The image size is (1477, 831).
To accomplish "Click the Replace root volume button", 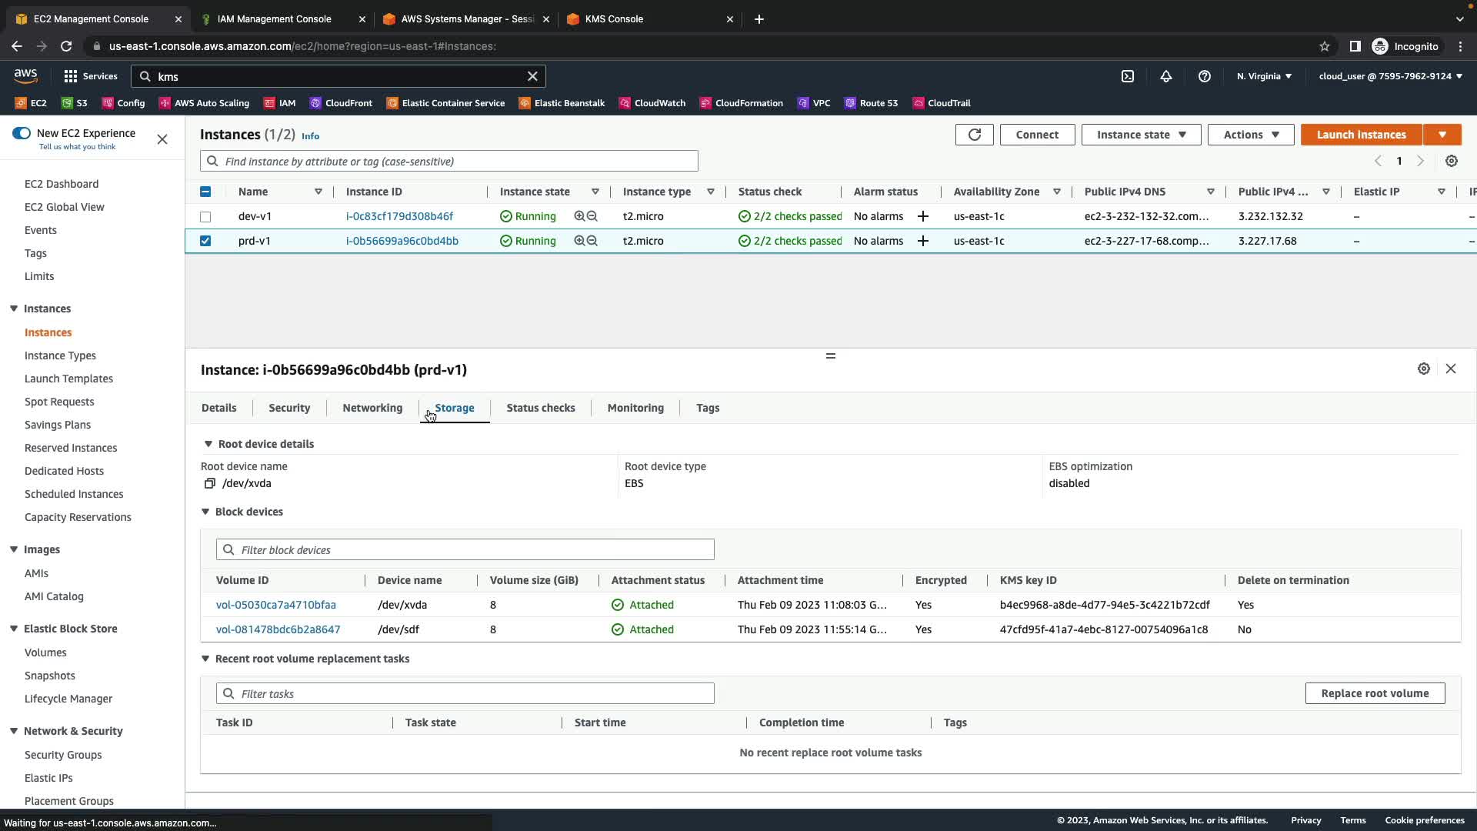I will (1375, 693).
